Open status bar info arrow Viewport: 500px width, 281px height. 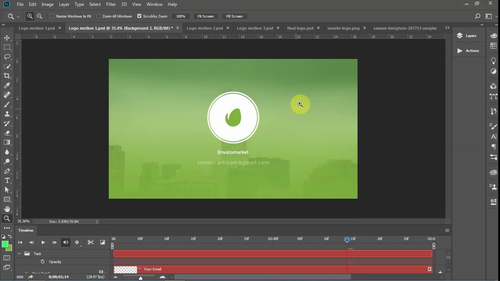(97, 222)
